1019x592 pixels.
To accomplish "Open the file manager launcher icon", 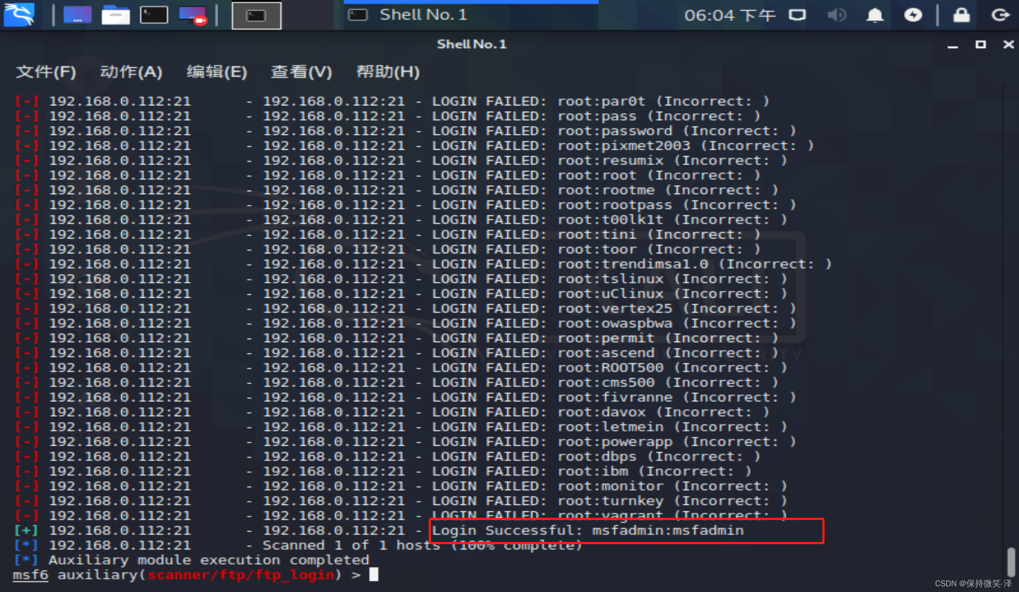I will click(x=115, y=15).
